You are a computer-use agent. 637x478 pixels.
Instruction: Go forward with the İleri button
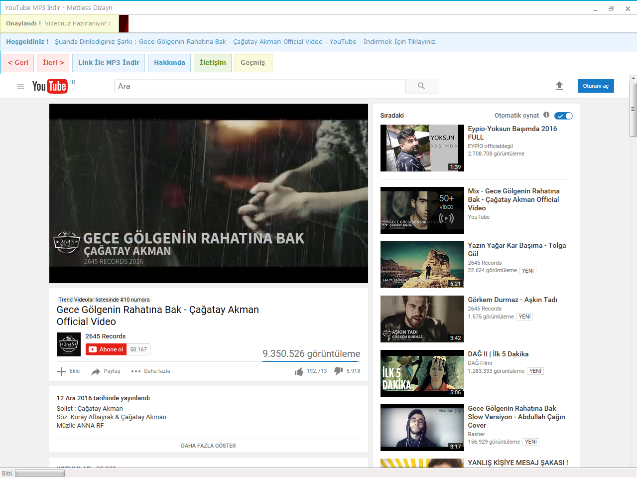53,63
